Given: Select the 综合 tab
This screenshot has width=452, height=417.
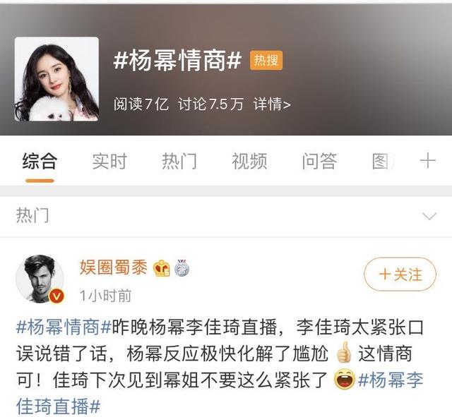Looking at the screenshot, I should point(40,161).
